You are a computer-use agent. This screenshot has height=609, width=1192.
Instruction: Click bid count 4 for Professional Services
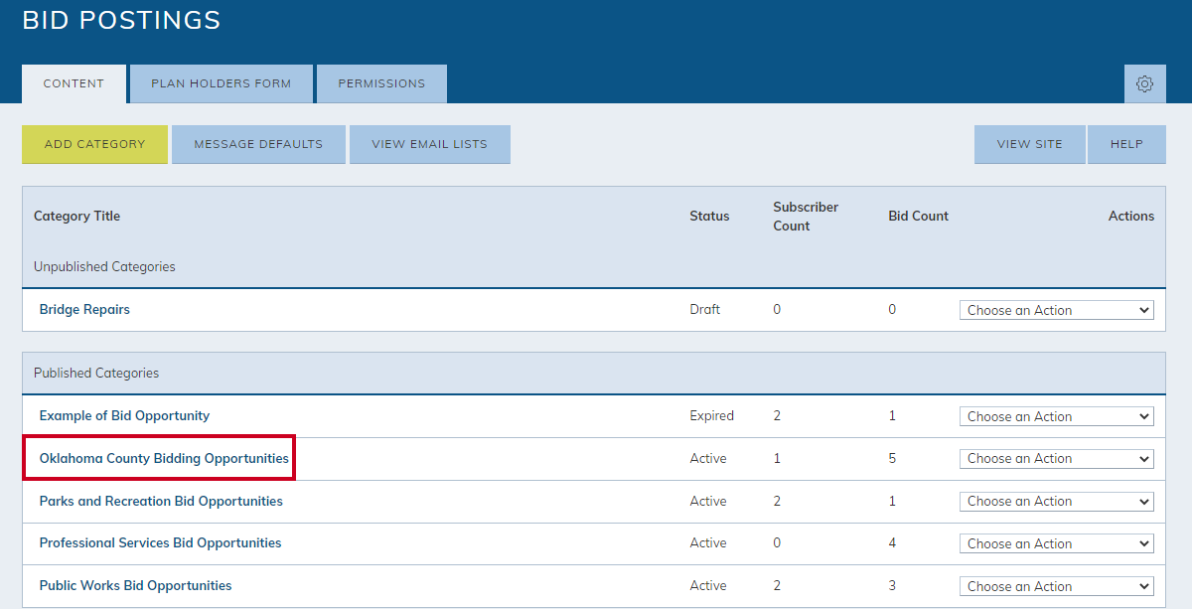pyautogui.click(x=892, y=543)
